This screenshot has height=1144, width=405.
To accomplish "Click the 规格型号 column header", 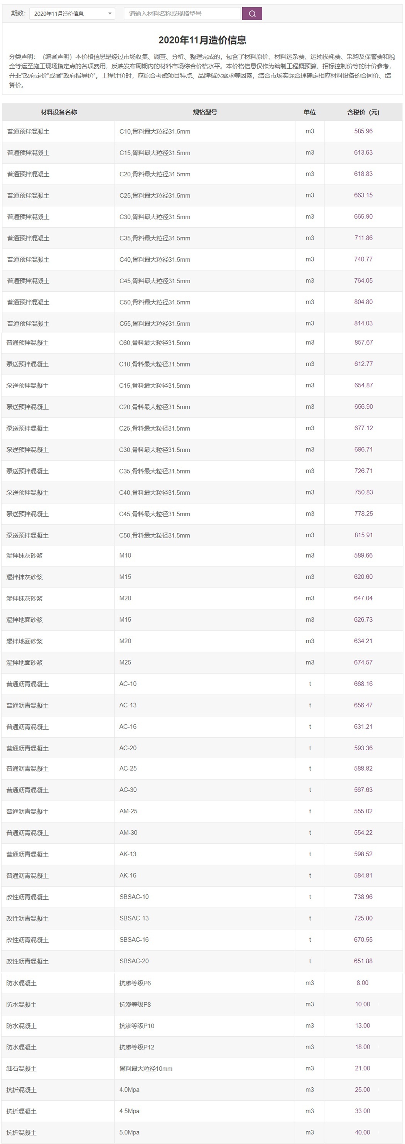I will click(x=205, y=112).
